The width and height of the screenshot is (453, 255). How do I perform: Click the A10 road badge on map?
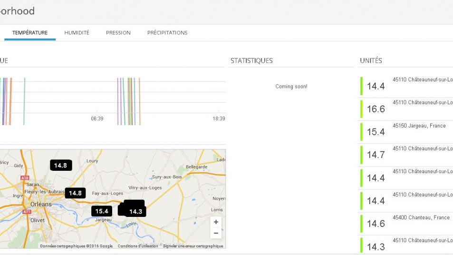[x=25, y=178]
